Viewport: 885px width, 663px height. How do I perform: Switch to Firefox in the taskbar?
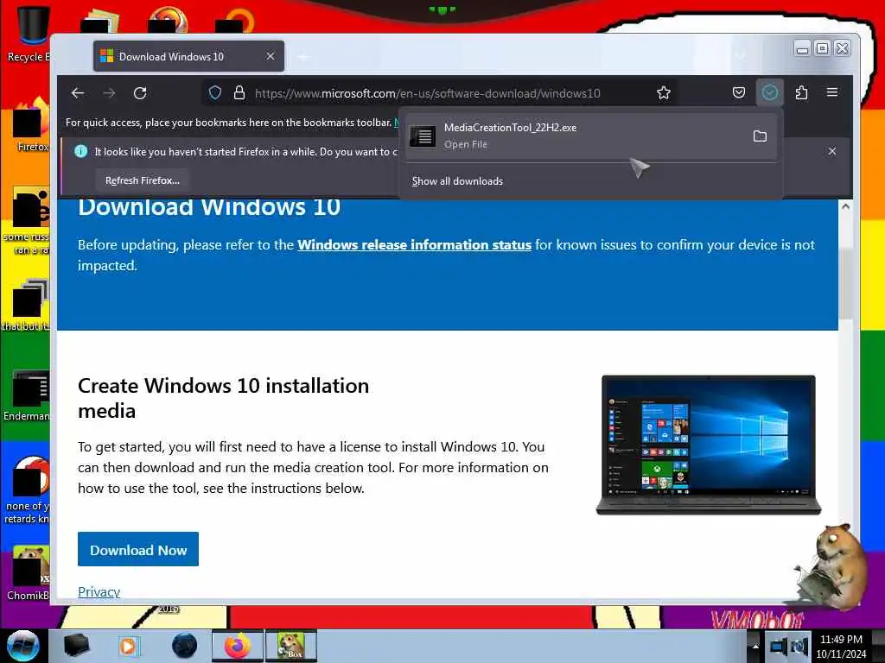coord(237,646)
